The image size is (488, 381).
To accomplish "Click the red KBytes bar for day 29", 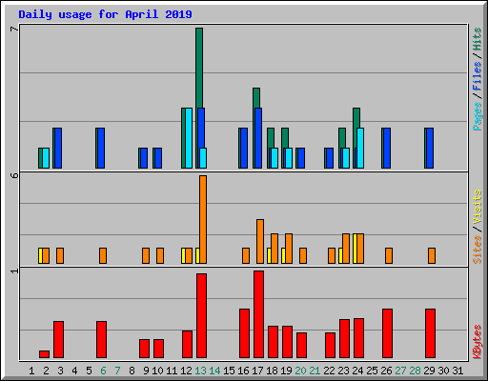I will 430,333.
